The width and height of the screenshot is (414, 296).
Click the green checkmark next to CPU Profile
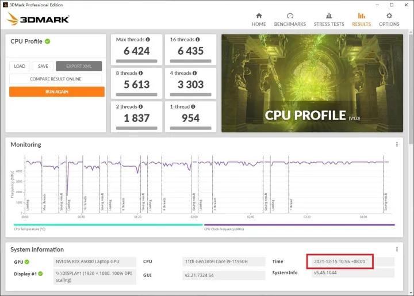(x=48, y=41)
